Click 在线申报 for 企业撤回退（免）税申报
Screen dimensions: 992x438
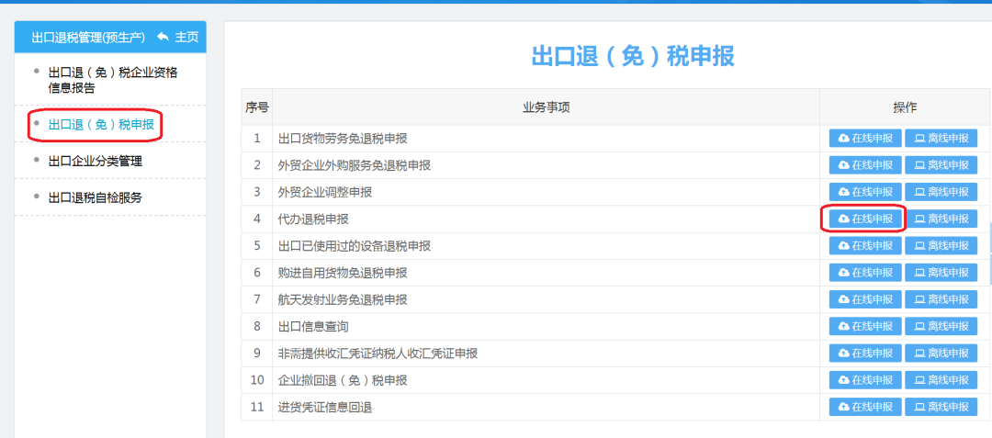[x=865, y=380]
